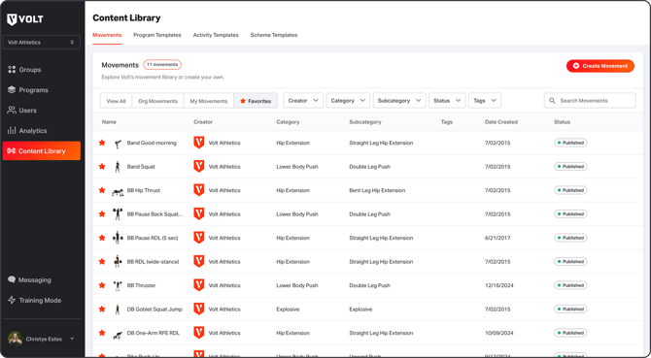Viewport: 651px width, 358px height.
Task: Open the Subcategory filter dropdown
Action: 399,101
